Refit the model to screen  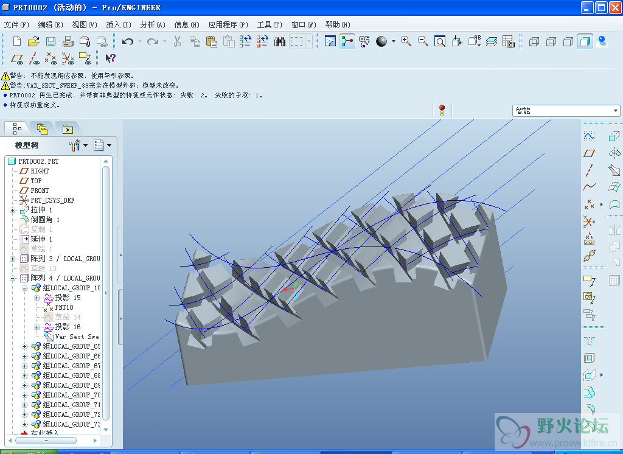coord(440,41)
